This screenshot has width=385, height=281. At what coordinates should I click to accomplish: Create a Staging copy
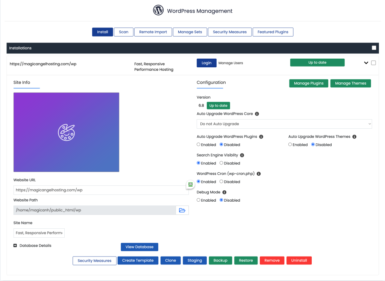[195, 260]
